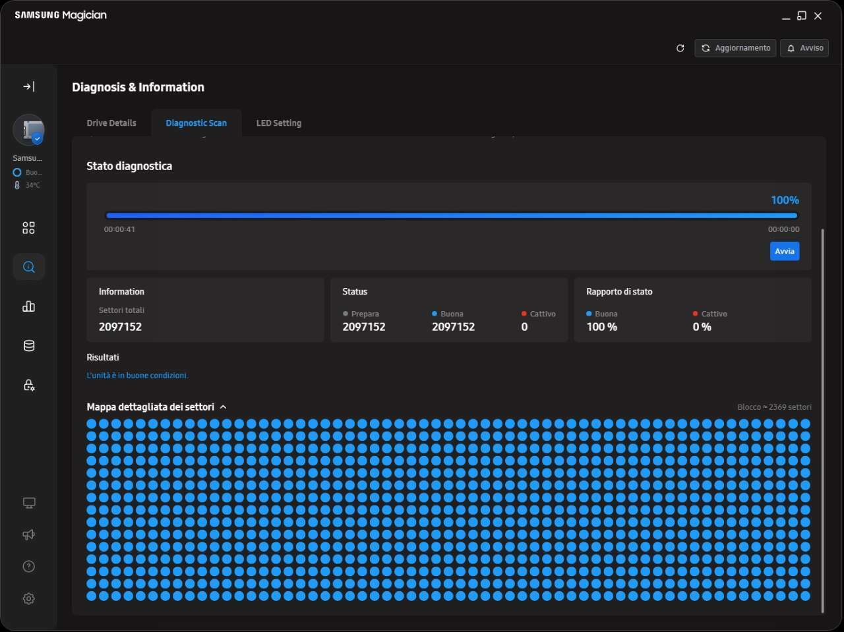This screenshot has height=632, width=844.
Task: Switch to the LED Setting tab
Action: [x=278, y=123]
